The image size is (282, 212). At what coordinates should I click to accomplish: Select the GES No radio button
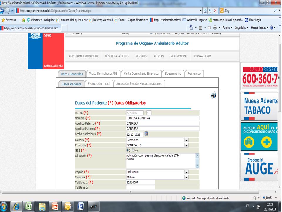[x=133, y=150]
